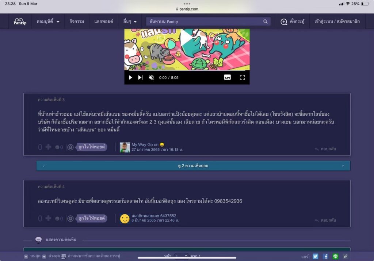374x261 pixels.
Task: Click the plus vote icon on comment 4
Action: 48,218
